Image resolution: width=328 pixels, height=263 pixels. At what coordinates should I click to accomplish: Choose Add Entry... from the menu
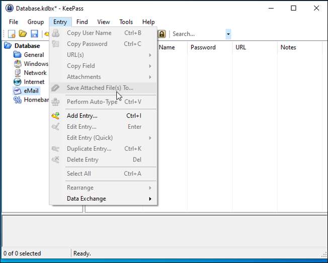(103, 116)
